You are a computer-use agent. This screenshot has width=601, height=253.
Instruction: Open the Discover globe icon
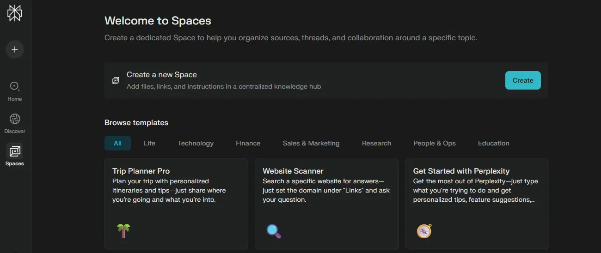tap(15, 119)
